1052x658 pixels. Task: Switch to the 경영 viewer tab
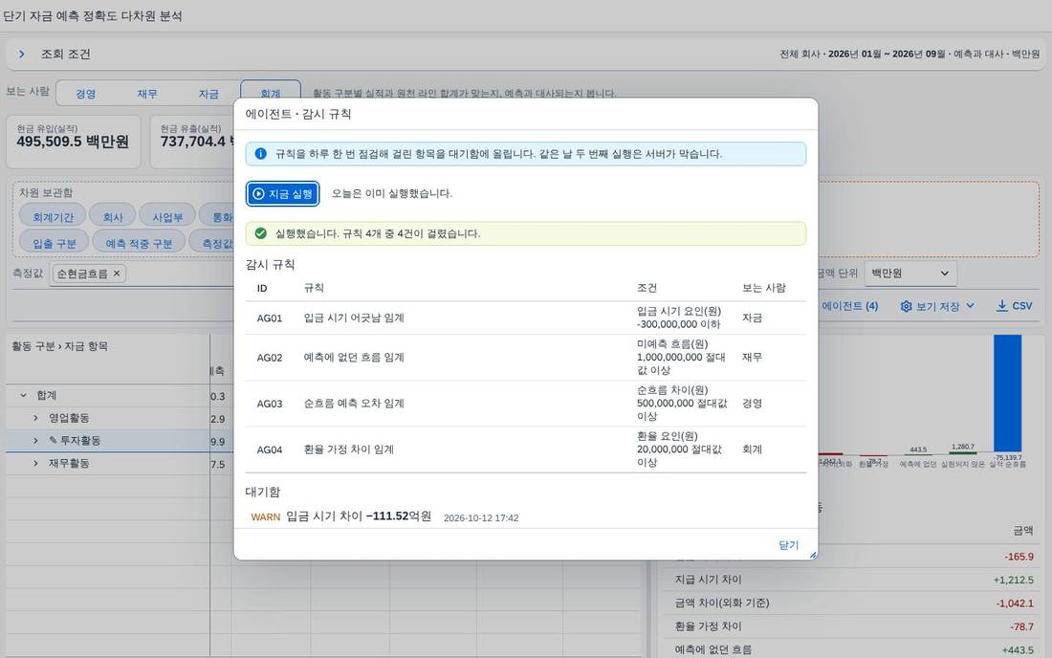85,93
